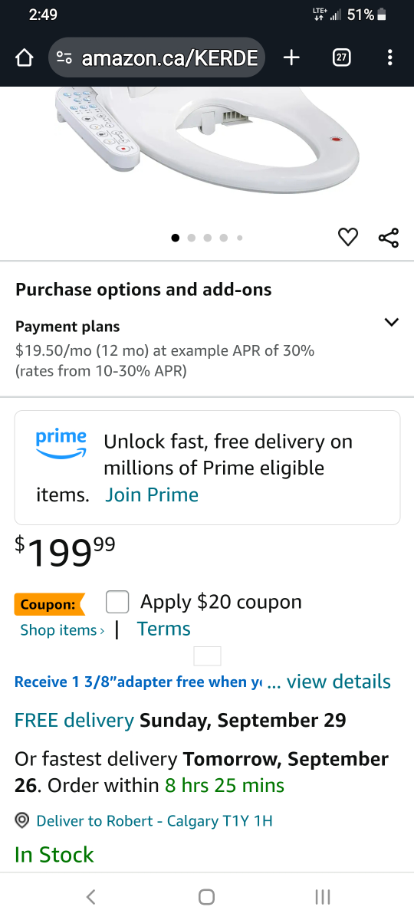Open Shop items coupon link

(x=63, y=630)
